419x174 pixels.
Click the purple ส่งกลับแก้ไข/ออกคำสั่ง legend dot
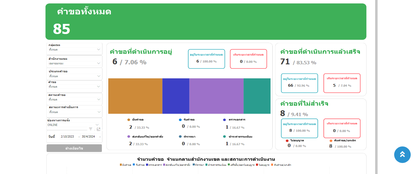click(129, 137)
